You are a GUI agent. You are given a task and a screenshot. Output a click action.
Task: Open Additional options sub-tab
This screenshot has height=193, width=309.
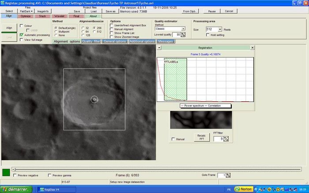tap(142, 41)
